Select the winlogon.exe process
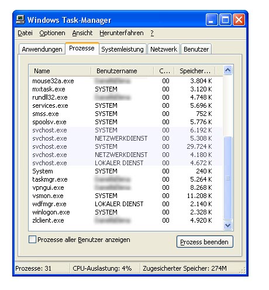This screenshot has height=290, width=269. click(126, 212)
